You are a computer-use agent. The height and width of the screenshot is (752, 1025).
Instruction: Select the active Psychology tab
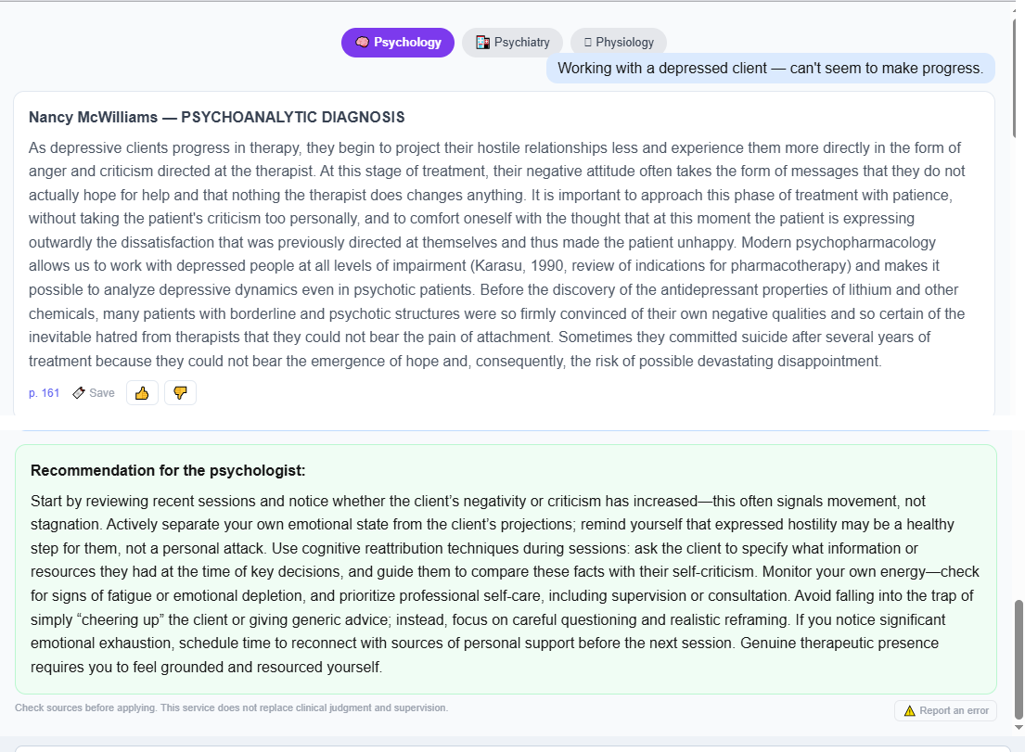point(397,43)
